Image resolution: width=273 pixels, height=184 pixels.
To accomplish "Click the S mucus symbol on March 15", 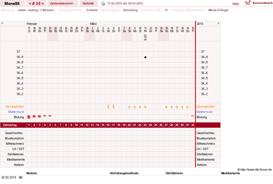I will coord(166,107).
